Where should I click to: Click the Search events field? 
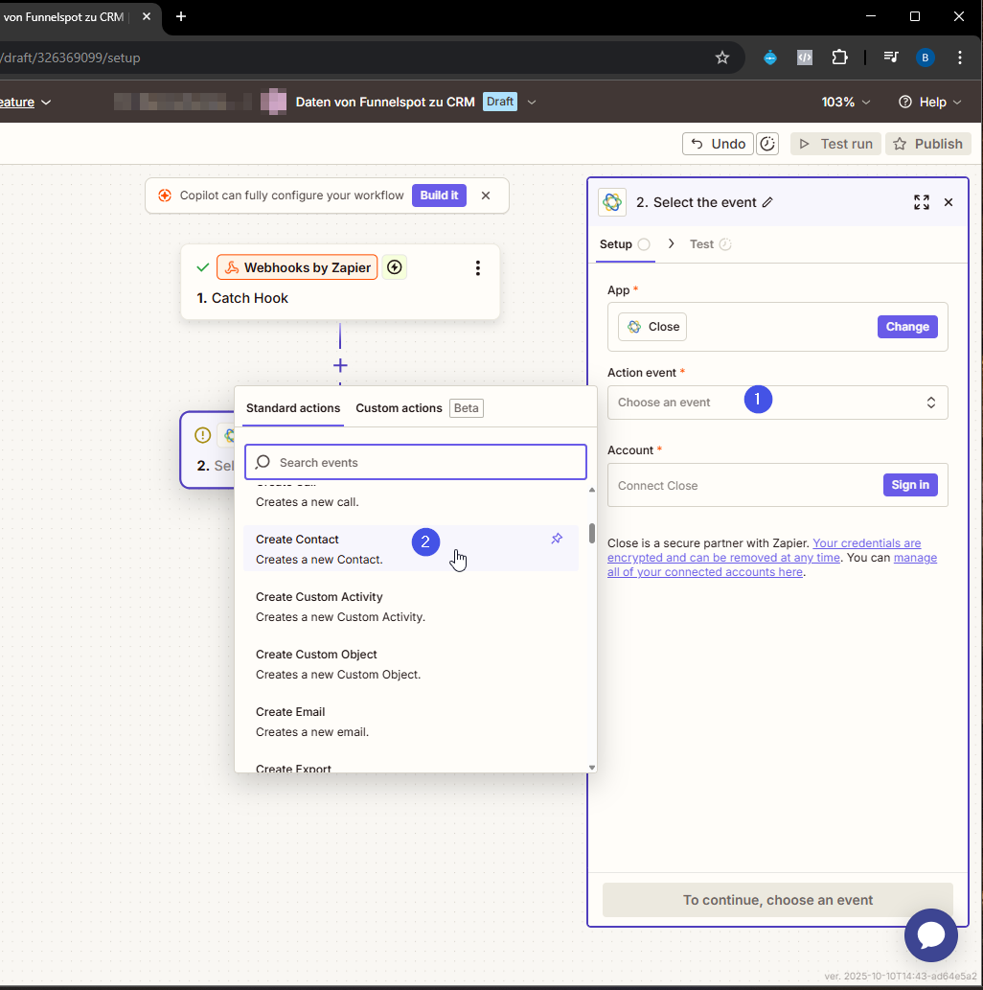point(416,462)
